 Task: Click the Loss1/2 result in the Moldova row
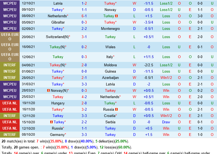[166, 65]
